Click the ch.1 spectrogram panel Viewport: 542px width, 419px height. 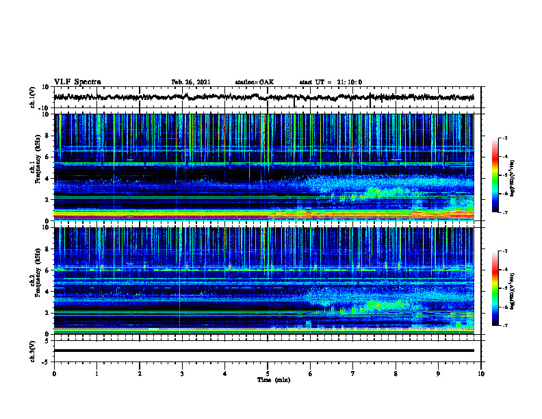point(263,167)
